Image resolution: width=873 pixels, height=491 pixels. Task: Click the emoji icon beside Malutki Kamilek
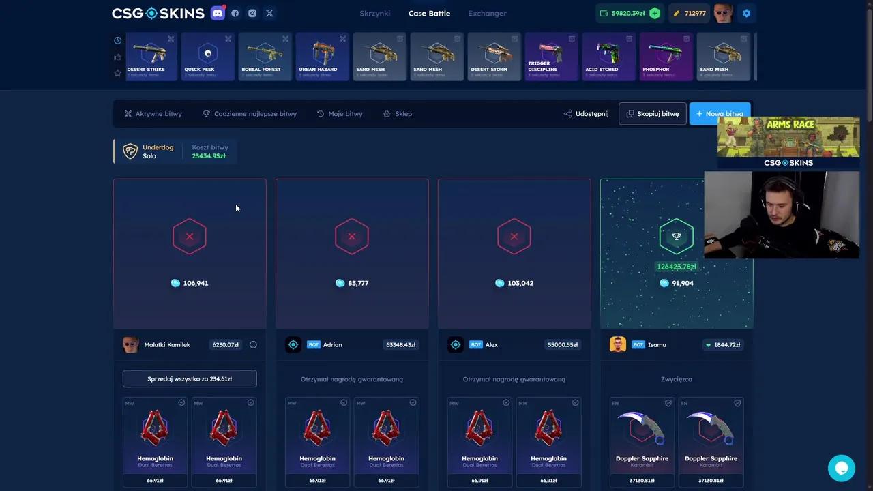pyautogui.click(x=253, y=344)
